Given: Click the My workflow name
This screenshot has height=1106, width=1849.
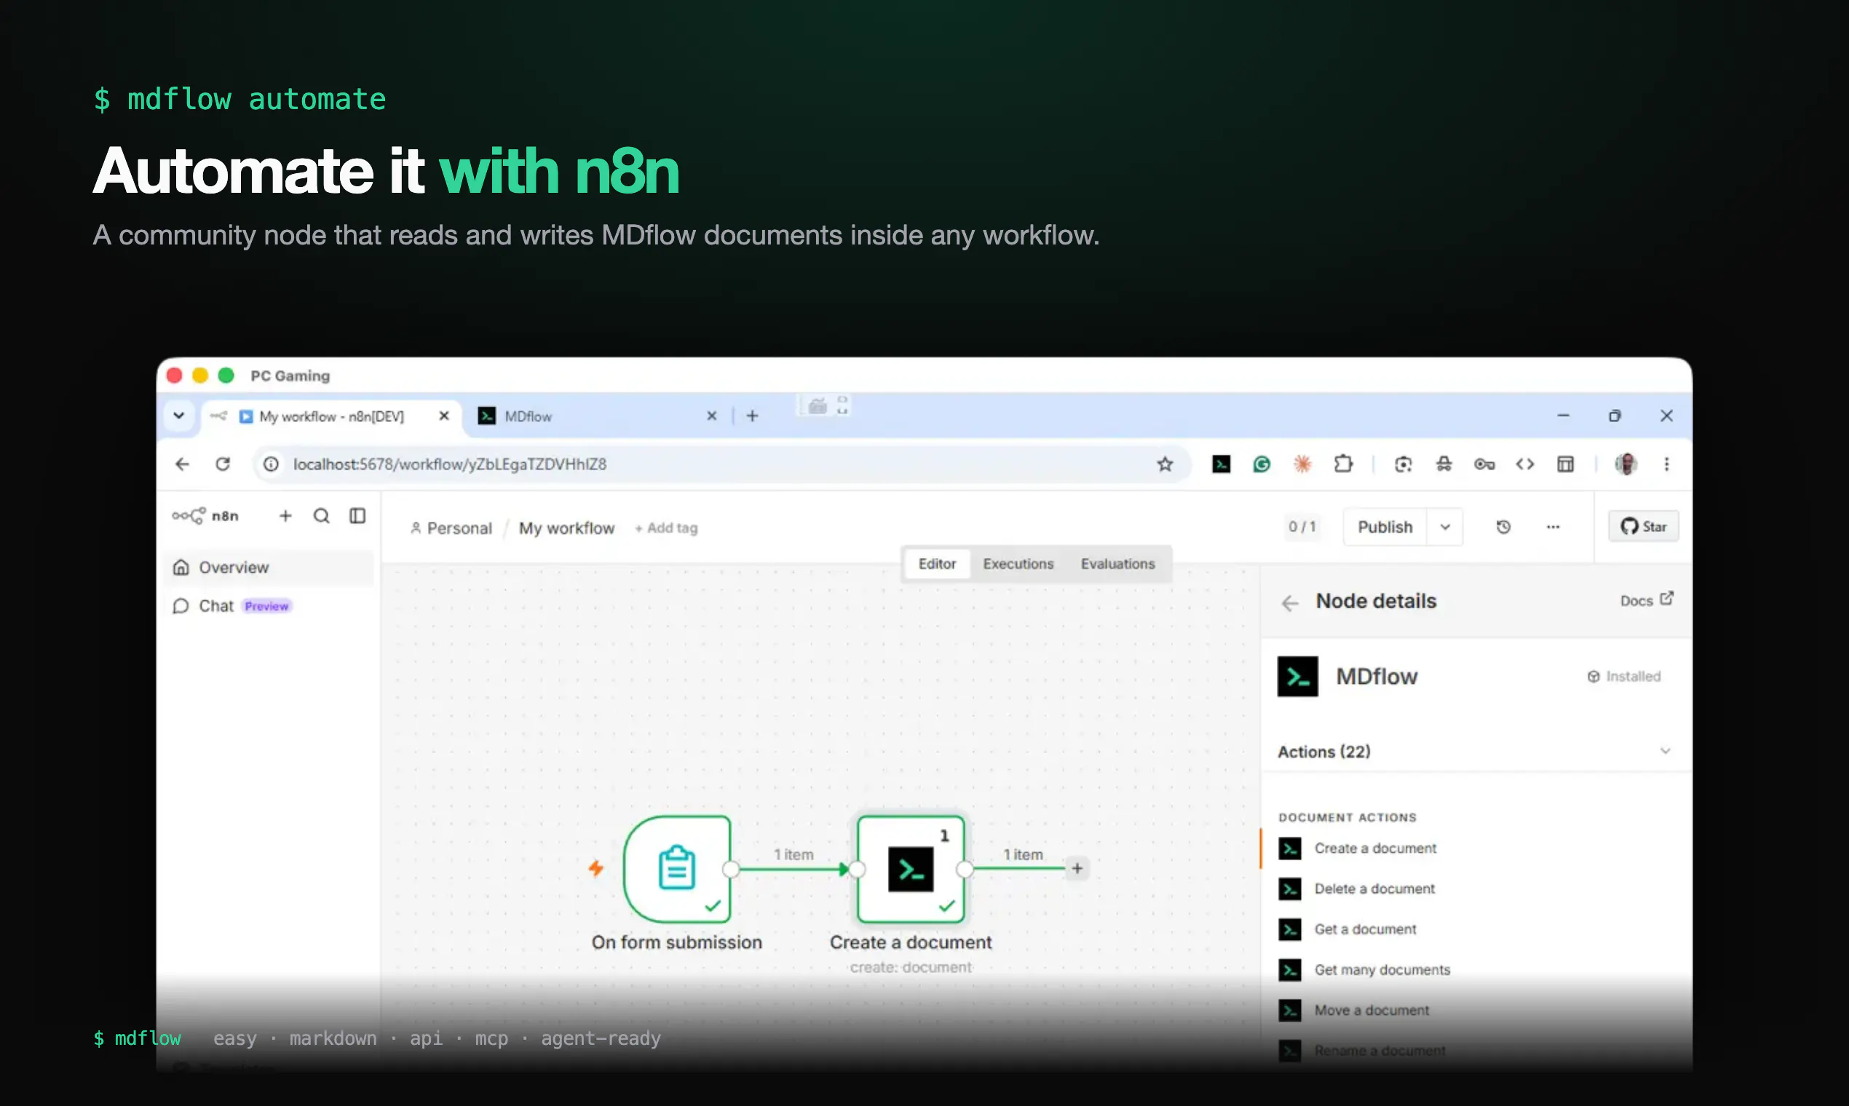Looking at the screenshot, I should 566,528.
